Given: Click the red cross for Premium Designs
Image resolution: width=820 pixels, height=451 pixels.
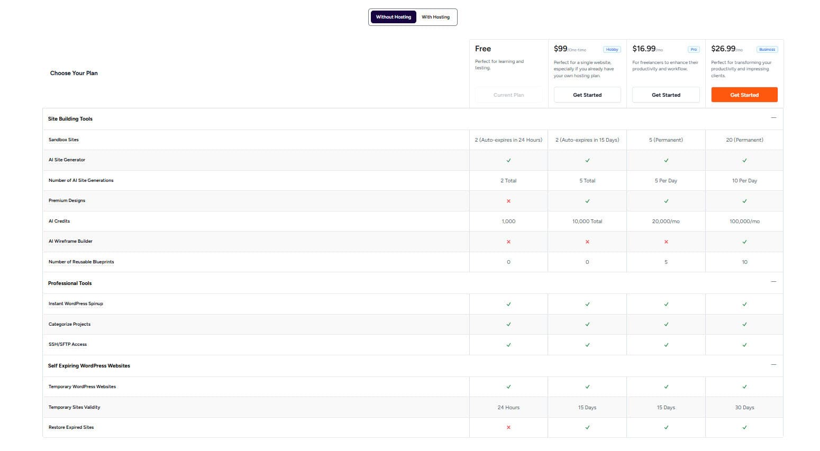Looking at the screenshot, I should pos(508,201).
